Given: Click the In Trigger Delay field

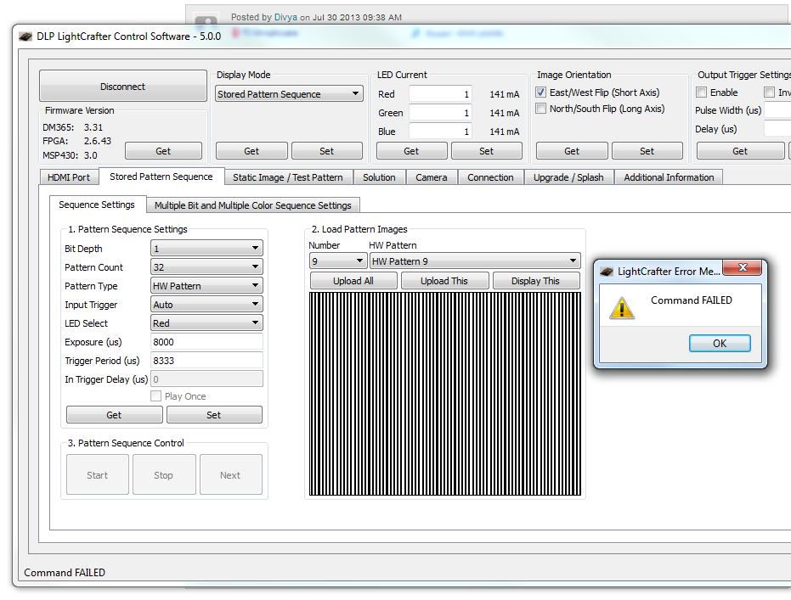Looking at the screenshot, I should tap(206, 379).
